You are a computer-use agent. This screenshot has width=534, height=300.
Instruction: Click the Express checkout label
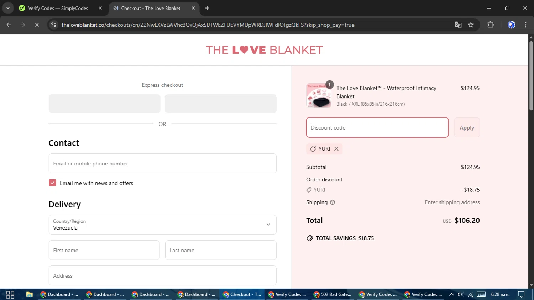point(162,85)
